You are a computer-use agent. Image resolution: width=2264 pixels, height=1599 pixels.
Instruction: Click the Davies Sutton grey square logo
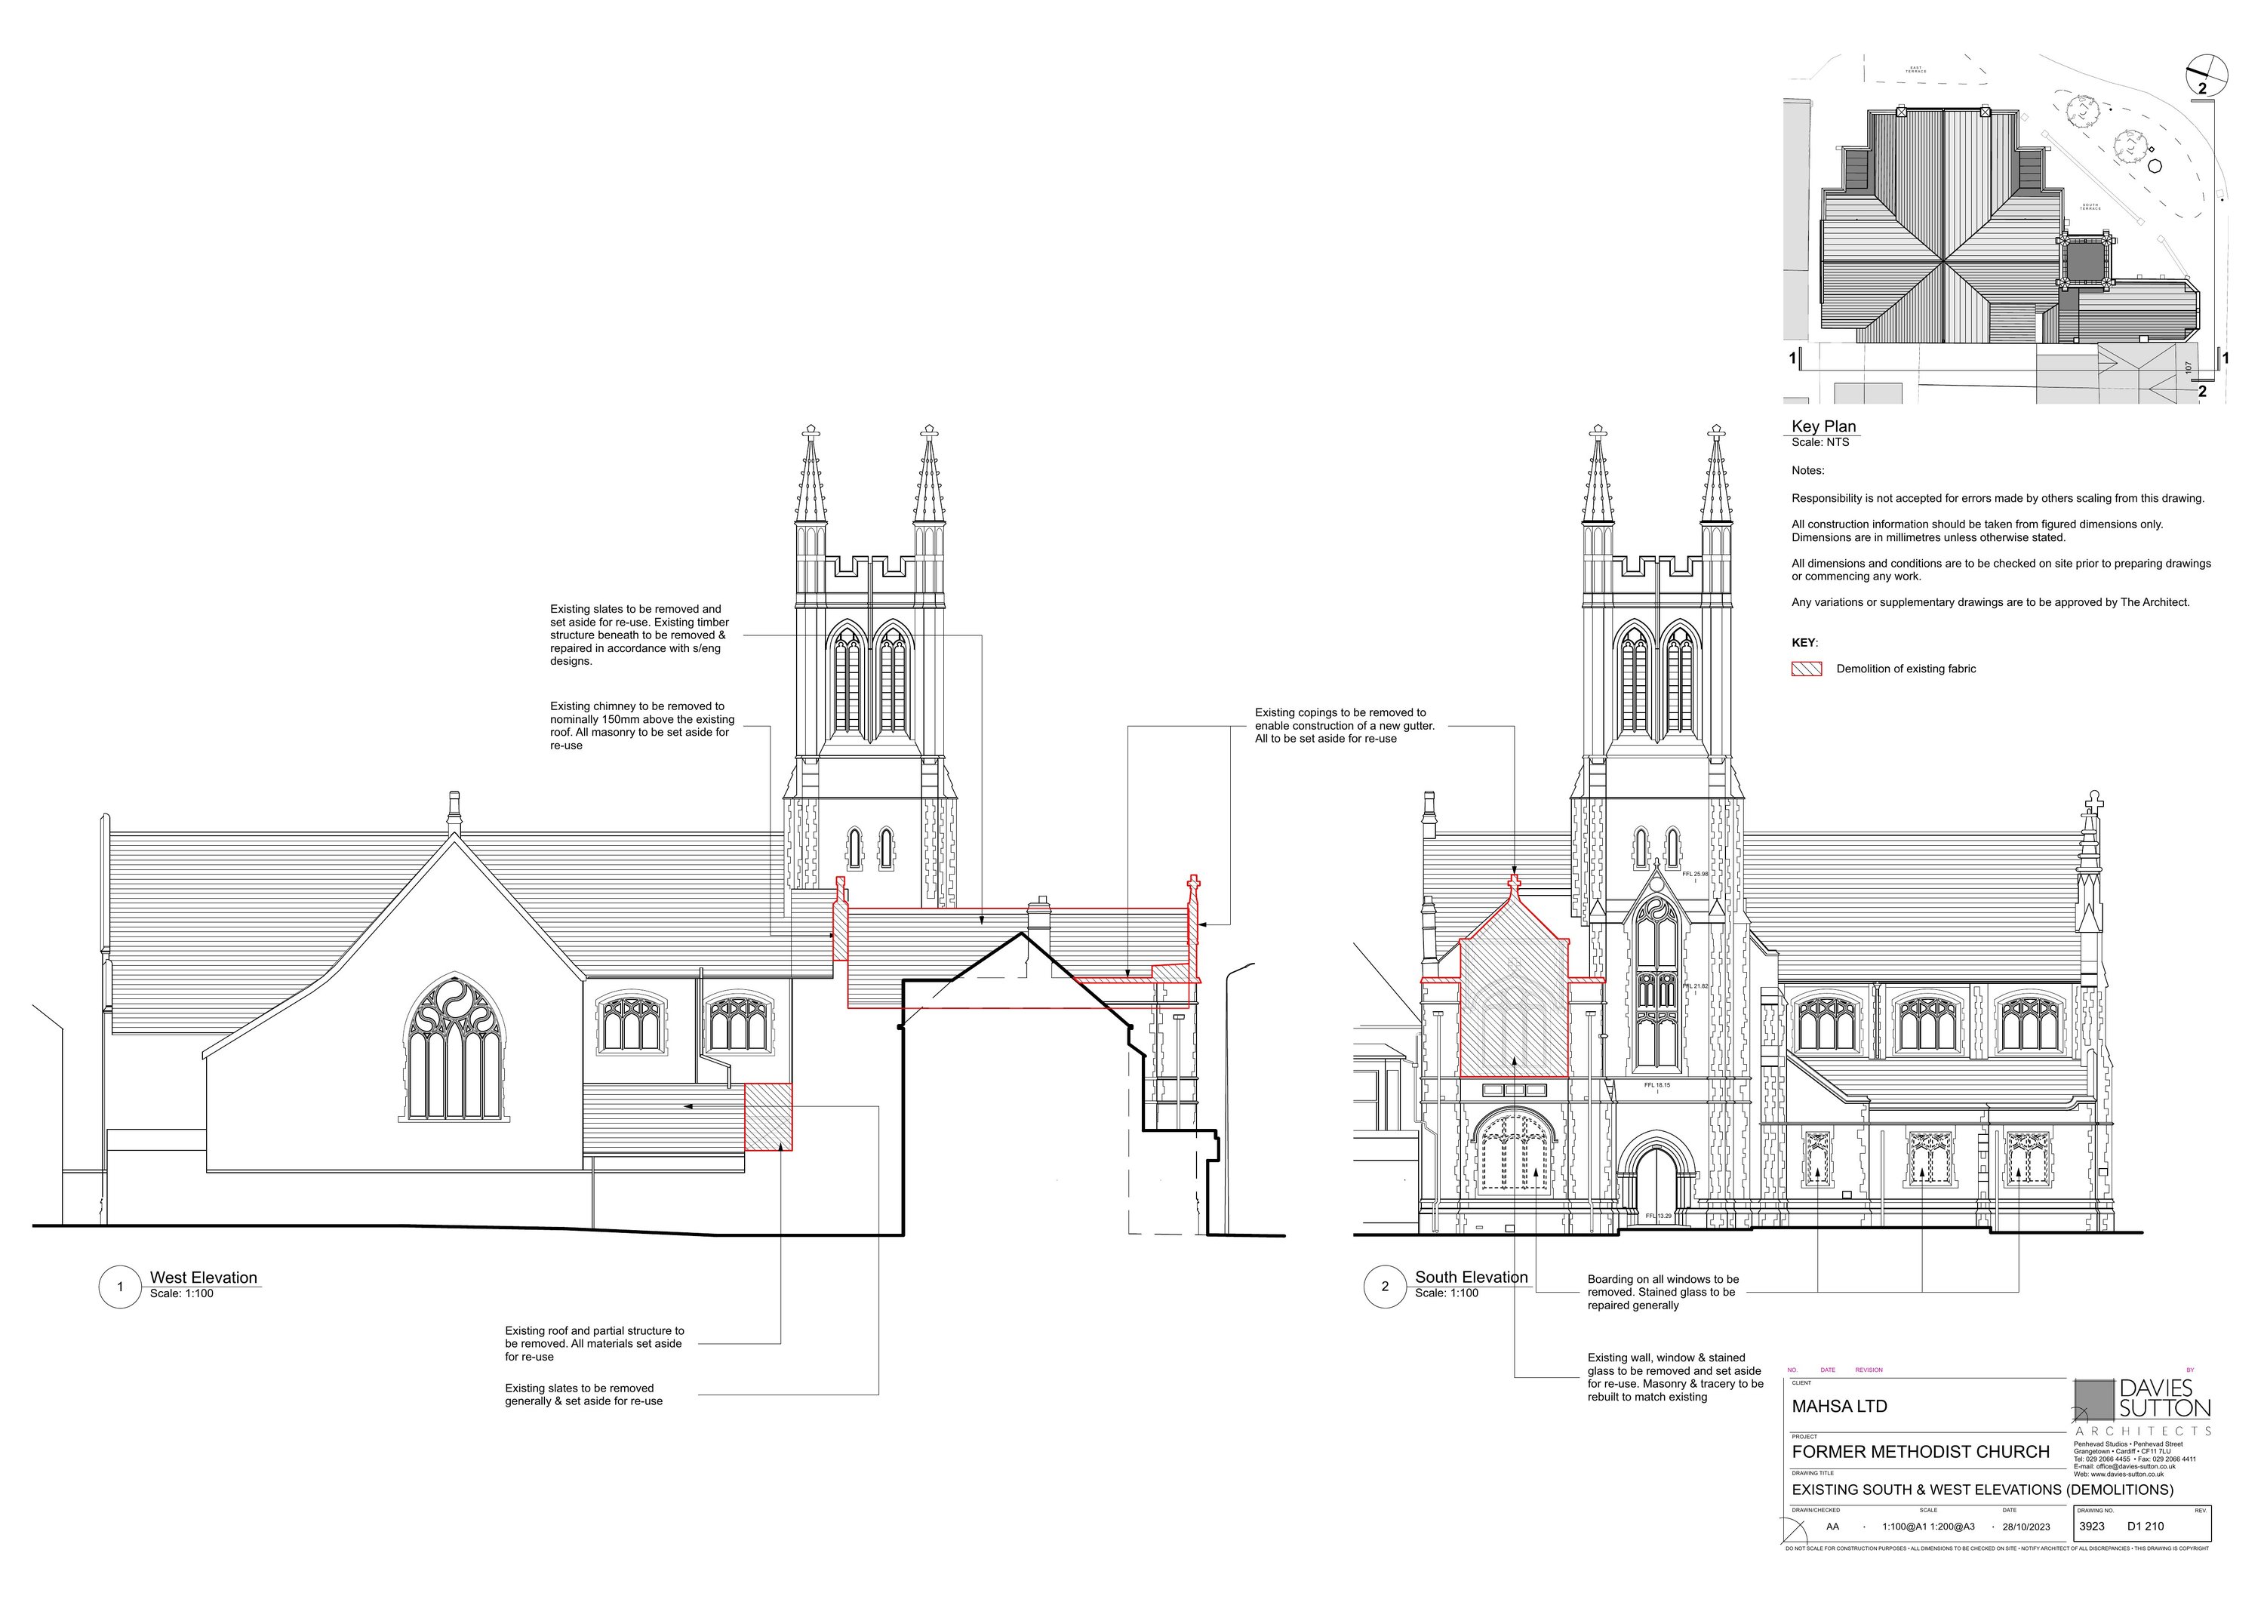[x=2094, y=1399]
